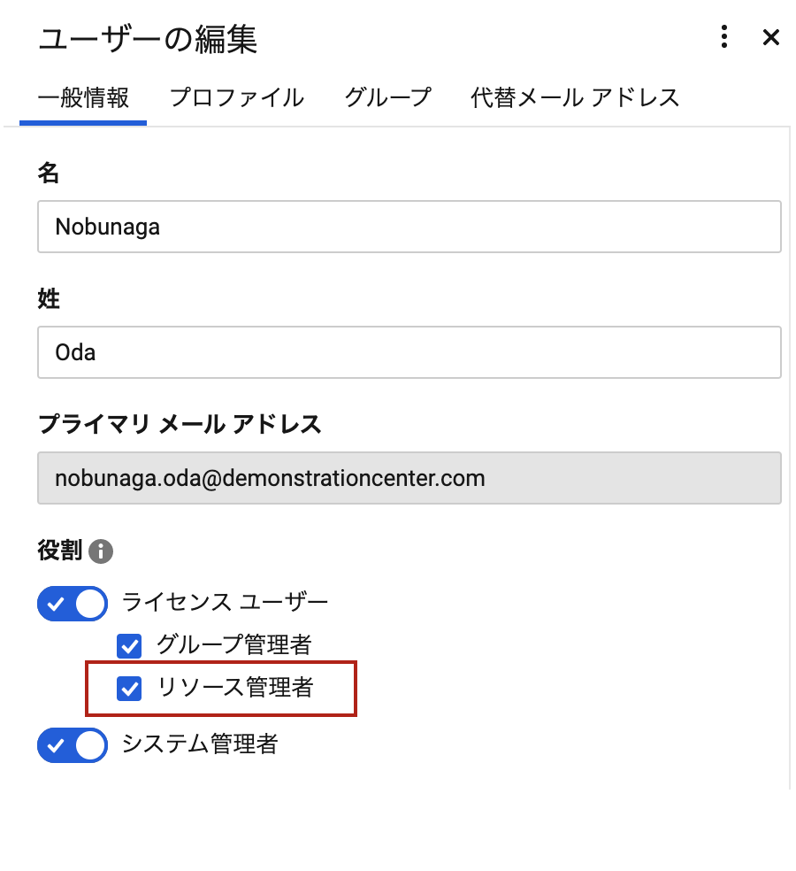
Task: Switch to the プロファイル tab
Action: [x=237, y=97]
